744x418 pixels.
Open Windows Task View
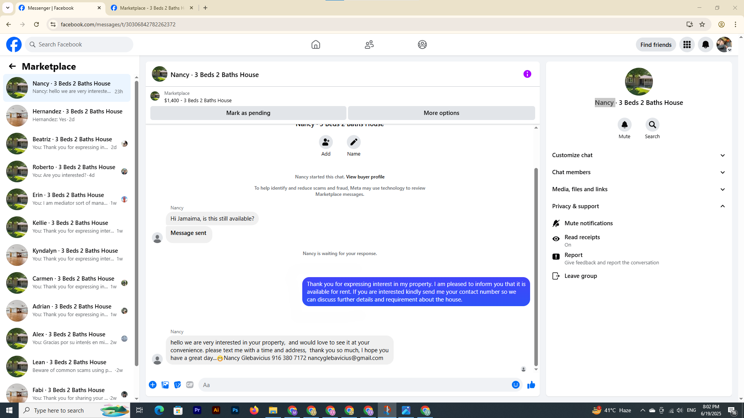tap(139, 410)
